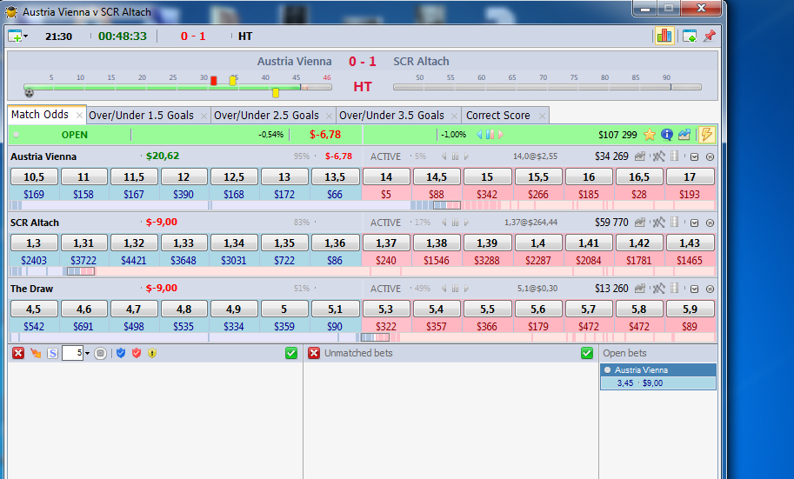Step market book percentage right pink arrow

coord(501,135)
